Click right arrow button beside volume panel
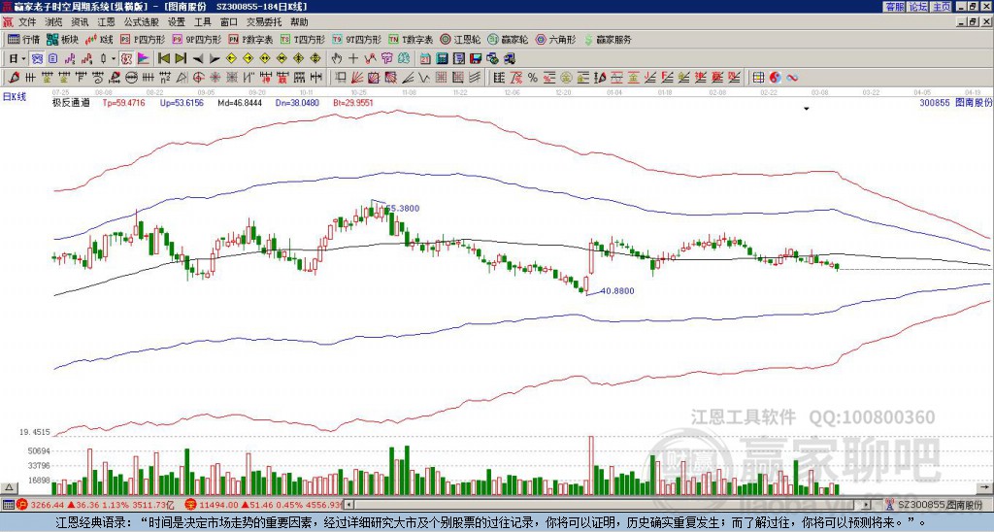Viewport: 994px width, 532px height. point(984,487)
